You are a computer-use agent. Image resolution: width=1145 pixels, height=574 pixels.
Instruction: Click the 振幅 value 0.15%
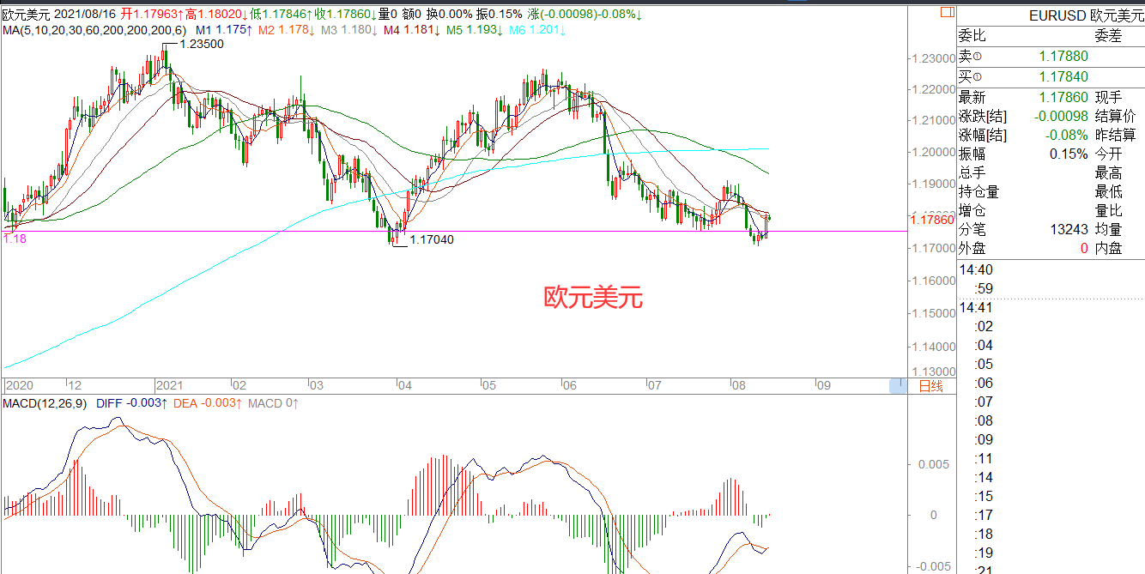point(1069,154)
